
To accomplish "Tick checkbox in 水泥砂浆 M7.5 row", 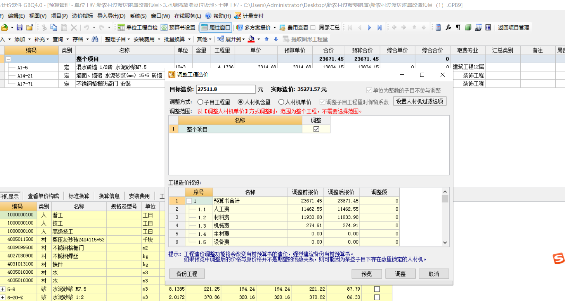I will (x=377, y=289).
